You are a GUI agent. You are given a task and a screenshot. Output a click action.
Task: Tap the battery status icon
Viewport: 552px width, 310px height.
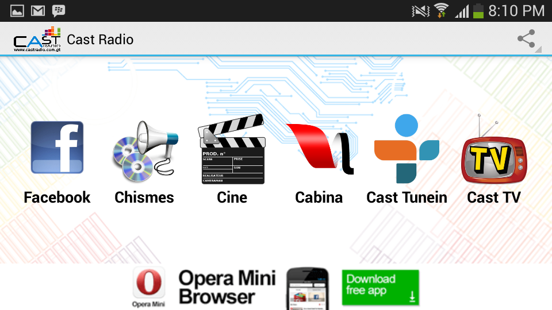[478, 10]
